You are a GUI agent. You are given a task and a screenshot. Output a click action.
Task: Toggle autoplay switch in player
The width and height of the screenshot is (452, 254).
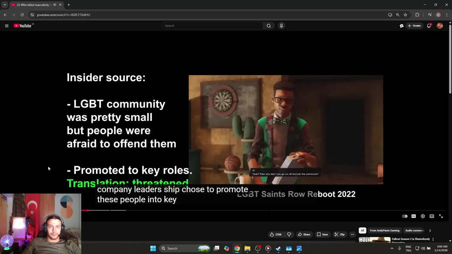tap(405, 216)
